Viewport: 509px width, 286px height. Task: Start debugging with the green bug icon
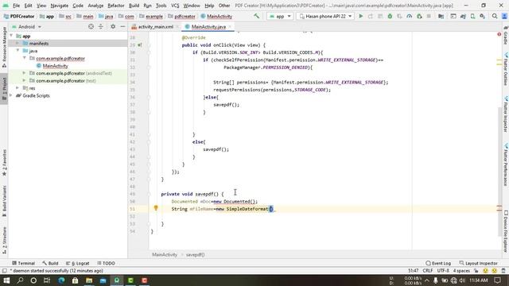(390, 16)
